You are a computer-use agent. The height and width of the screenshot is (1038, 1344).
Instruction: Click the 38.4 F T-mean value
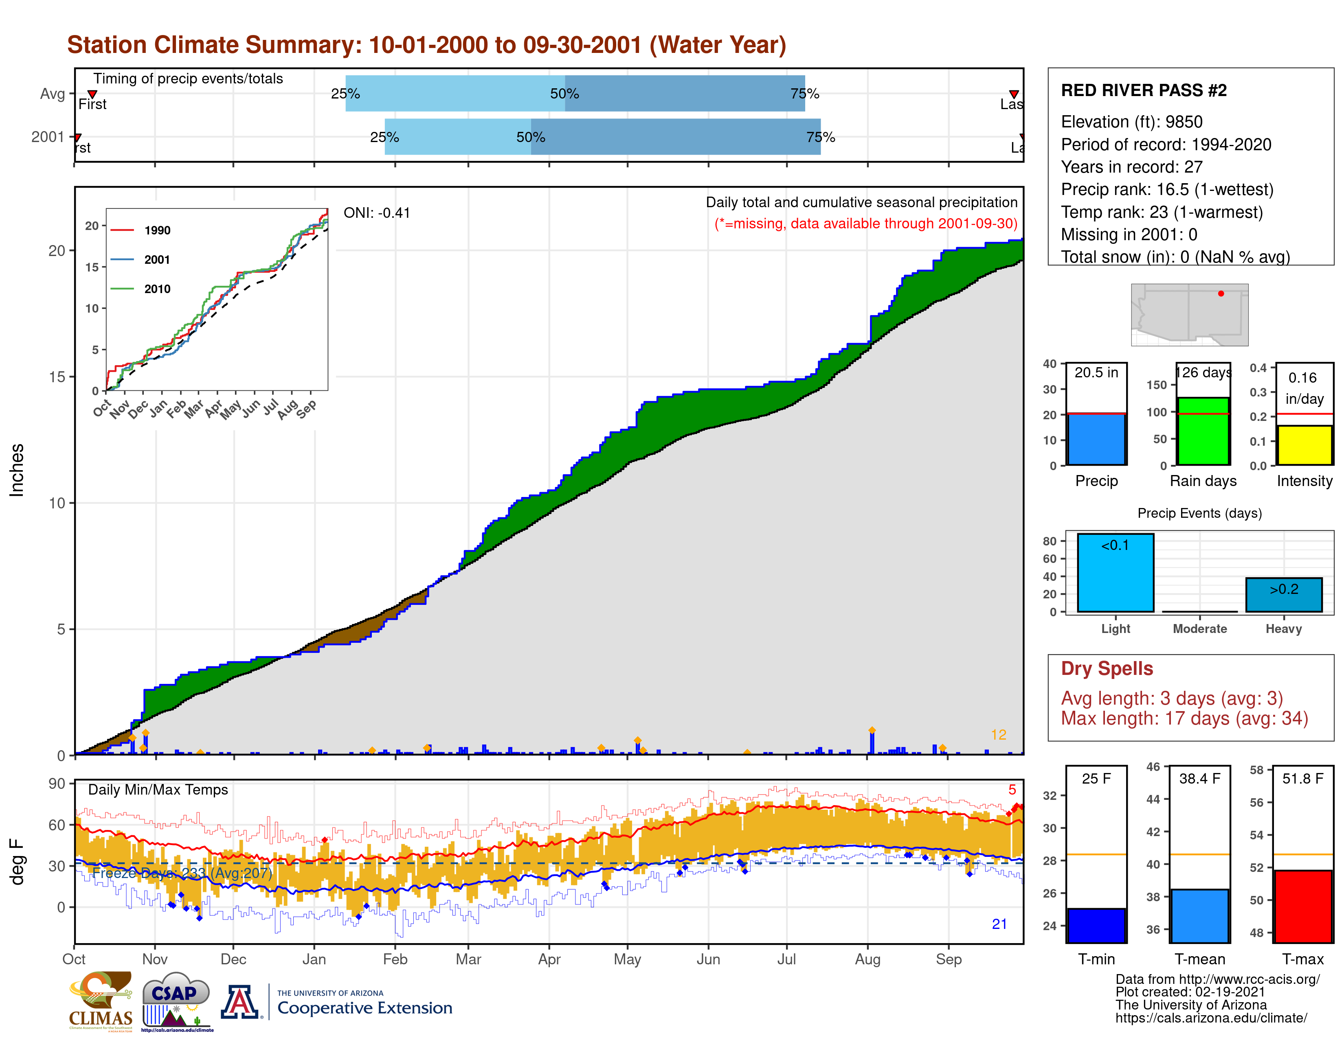(x=1199, y=778)
